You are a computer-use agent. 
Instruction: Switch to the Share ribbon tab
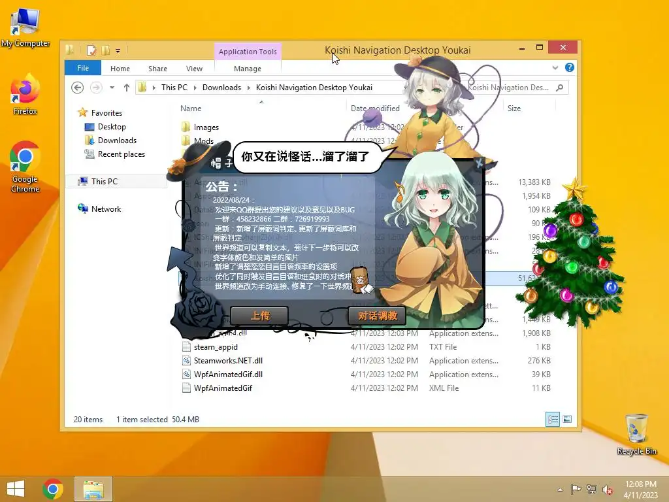[157, 69]
